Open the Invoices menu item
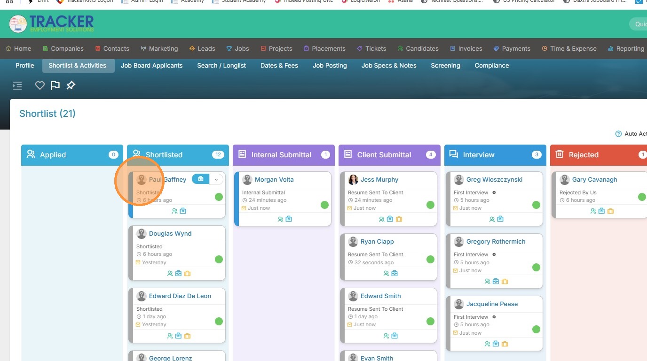This screenshot has height=361, width=647. click(466, 48)
